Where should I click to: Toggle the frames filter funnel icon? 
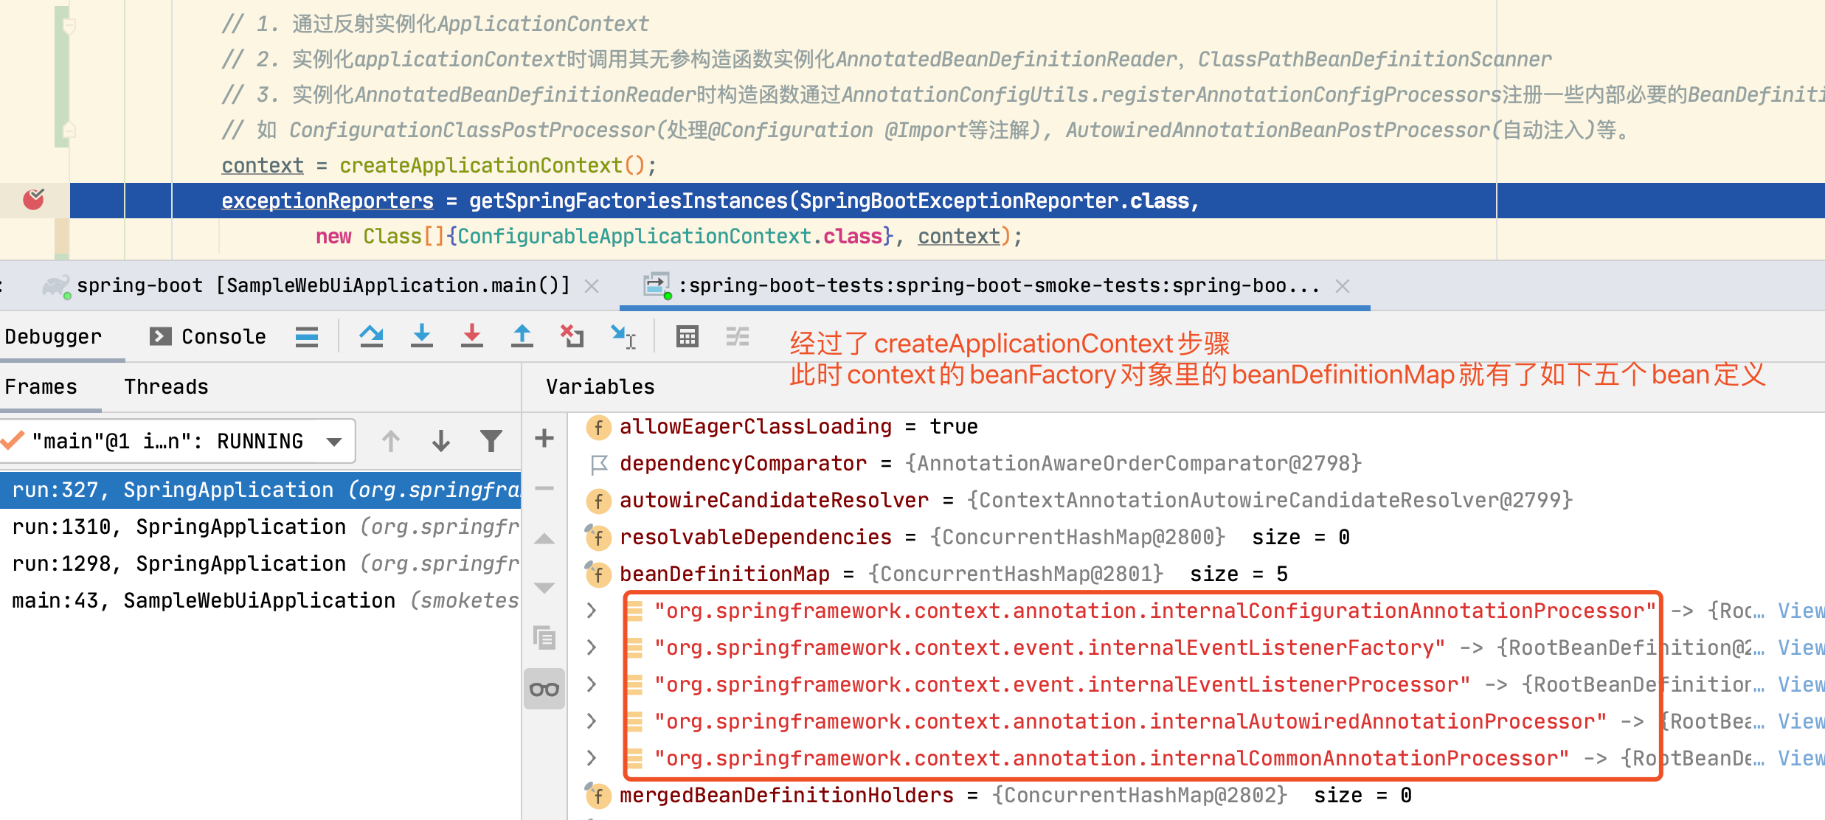(x=491, y=441)
